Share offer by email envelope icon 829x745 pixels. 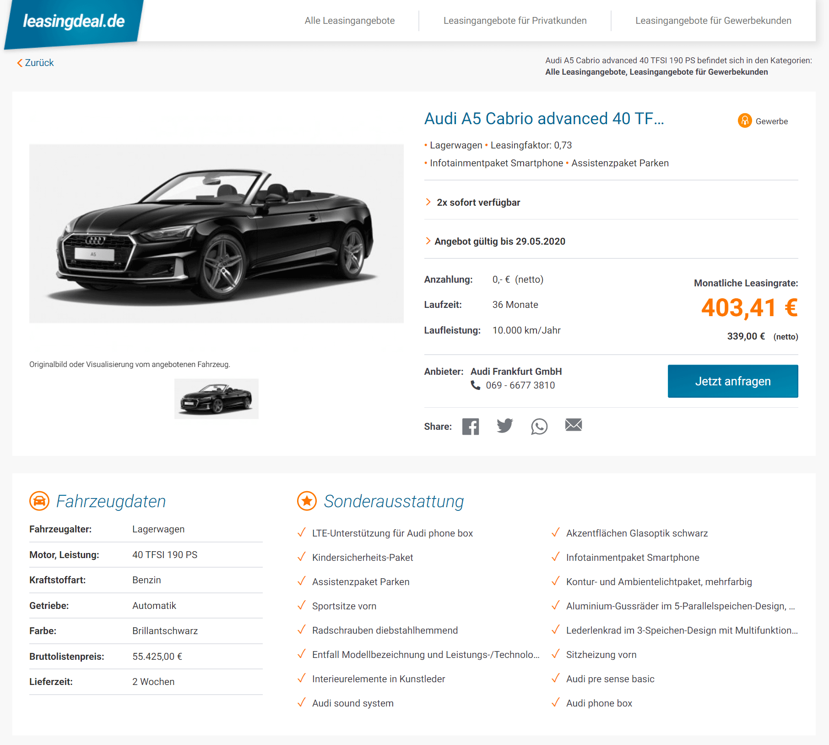click(x=574, y=425)
